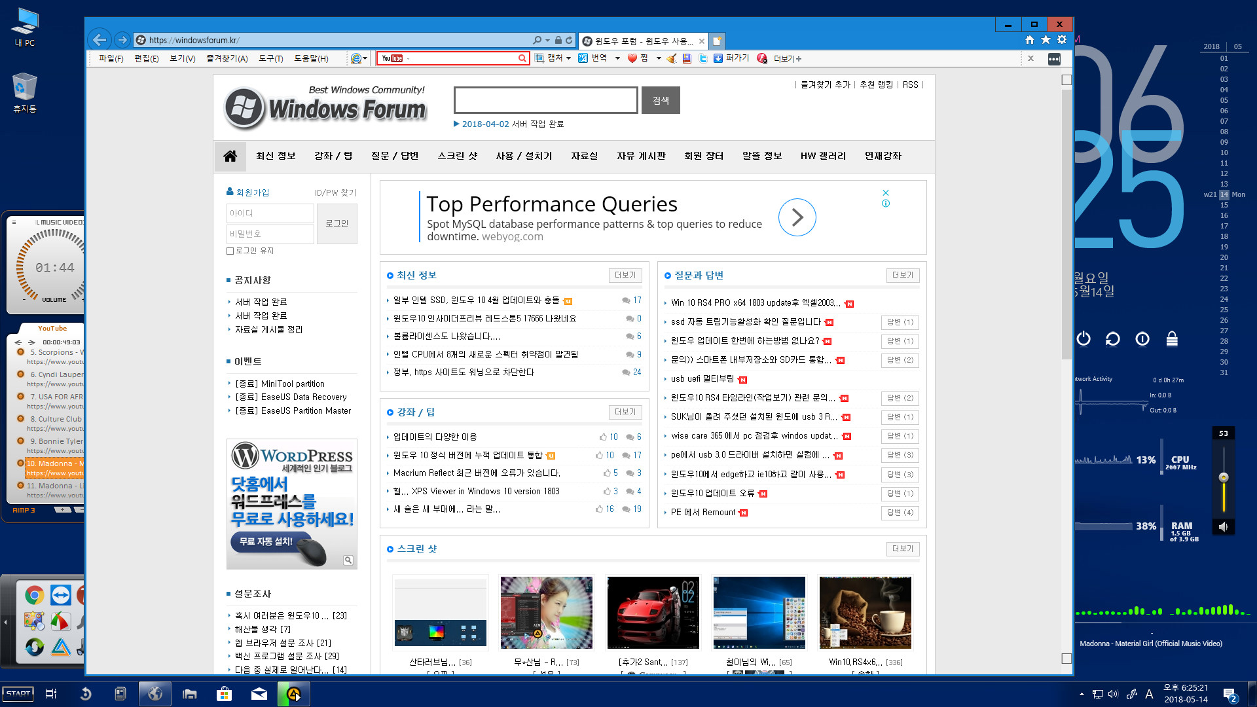Expand the dock using its left arrow

pos(5,622)
